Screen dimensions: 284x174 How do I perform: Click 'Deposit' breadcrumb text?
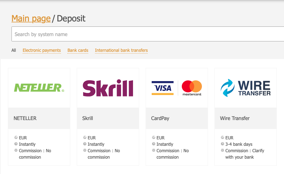coord(71,19)
